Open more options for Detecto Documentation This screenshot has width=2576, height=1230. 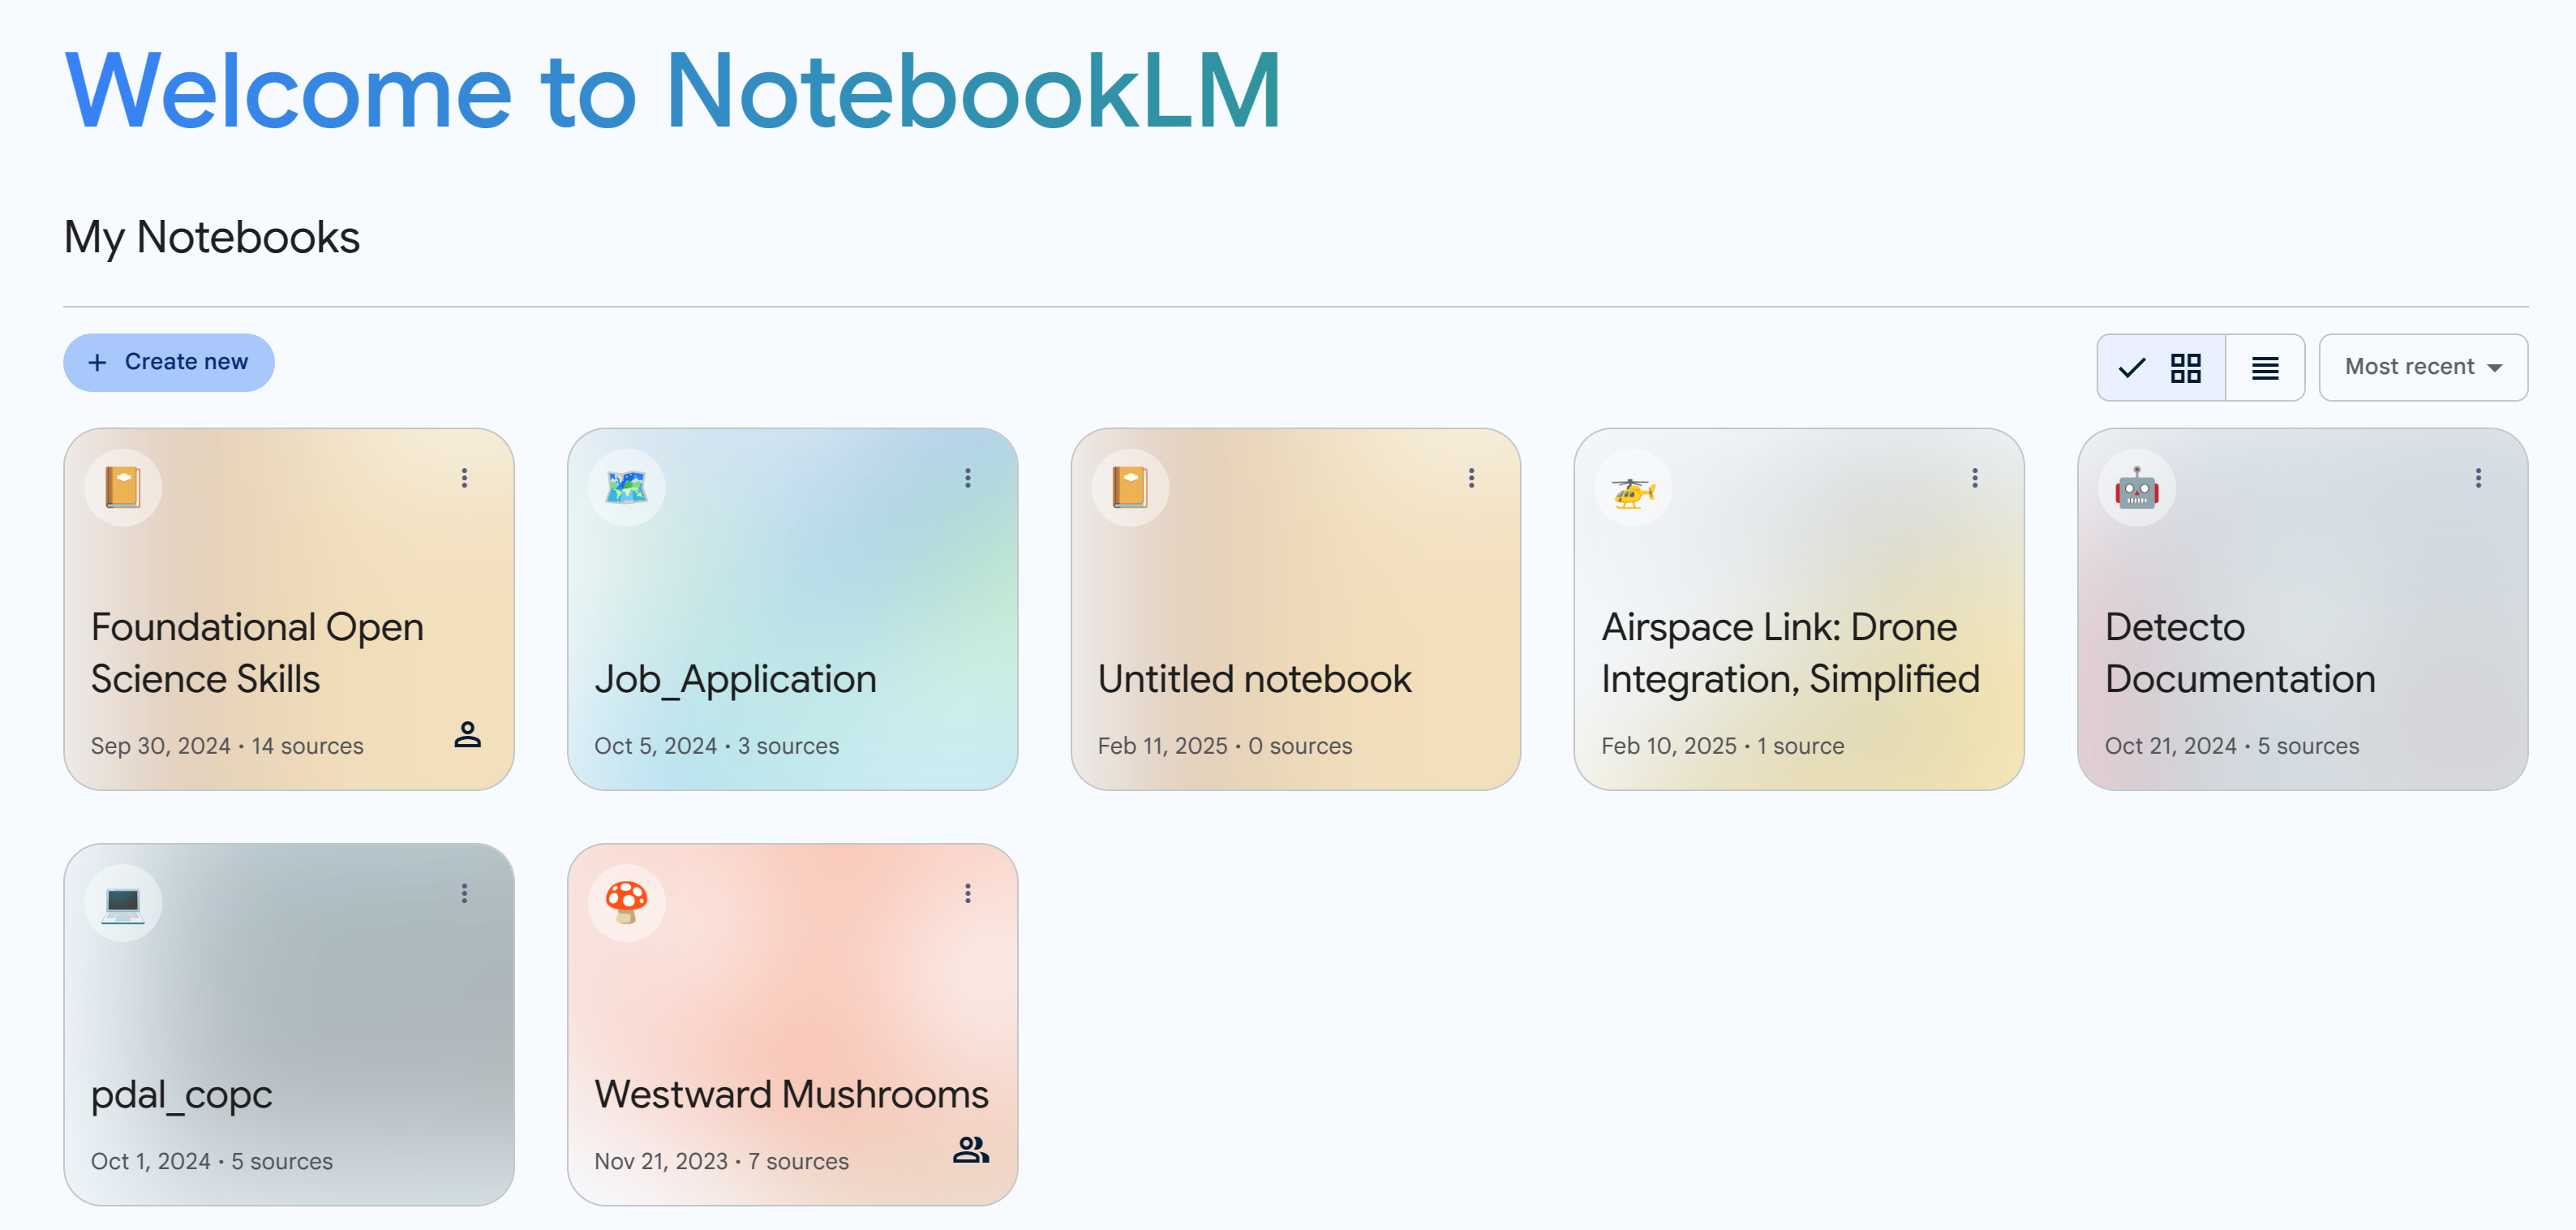click(x=2478, y=478)
